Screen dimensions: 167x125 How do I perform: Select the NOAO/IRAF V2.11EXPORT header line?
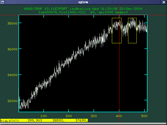point(83,9)
